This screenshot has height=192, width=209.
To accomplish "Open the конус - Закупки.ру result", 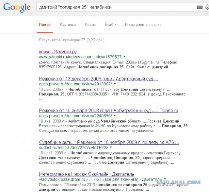I will (58, 52).
